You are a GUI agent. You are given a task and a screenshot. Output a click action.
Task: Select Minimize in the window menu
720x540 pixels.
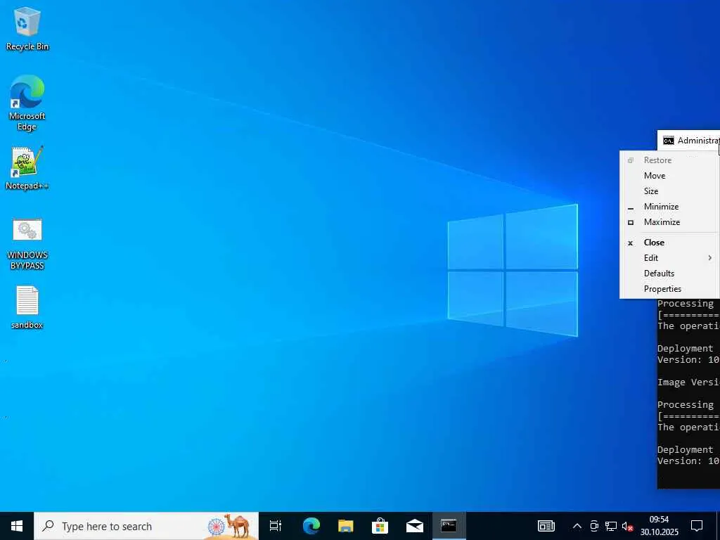pyautogui.click(x=669, y=207)
